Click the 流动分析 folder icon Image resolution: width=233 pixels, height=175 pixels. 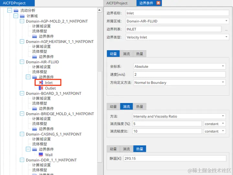tap(16, 10)
